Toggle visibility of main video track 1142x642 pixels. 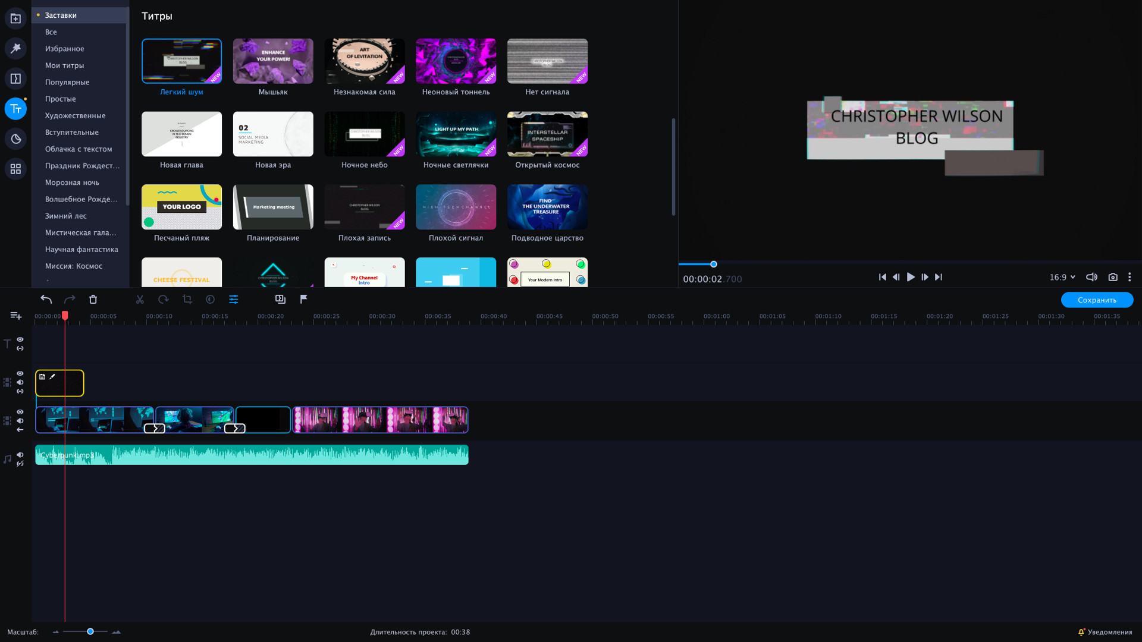[x=20, y=412]
